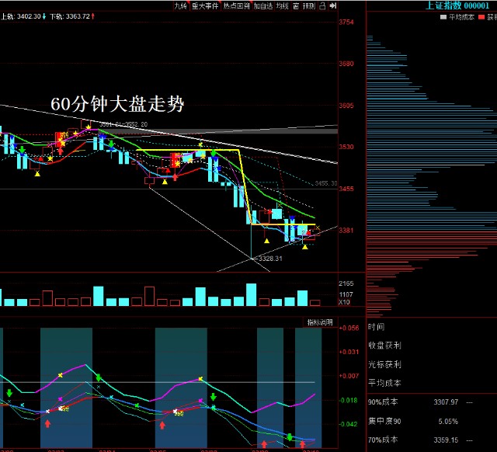Screen dimensions: 497x452
Task: Click the 3328.31 low price label
Action: (x=269, y=259)
